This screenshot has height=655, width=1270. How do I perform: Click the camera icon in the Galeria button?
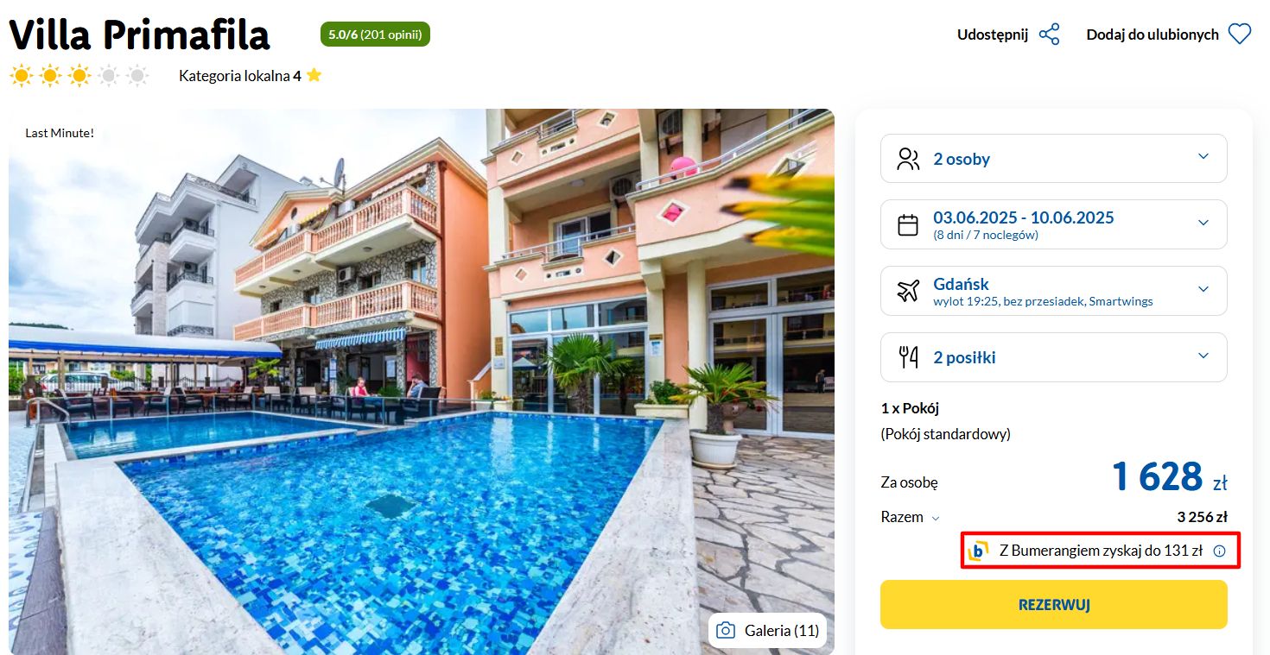[727, 631]
